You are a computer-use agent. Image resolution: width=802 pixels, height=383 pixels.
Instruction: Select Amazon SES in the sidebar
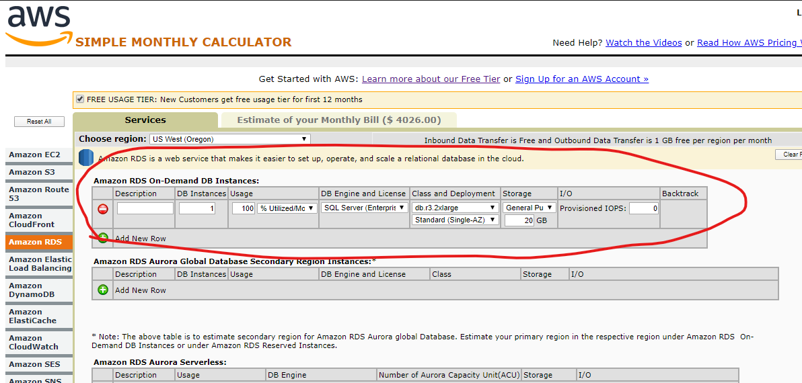(x=38, y=364)
